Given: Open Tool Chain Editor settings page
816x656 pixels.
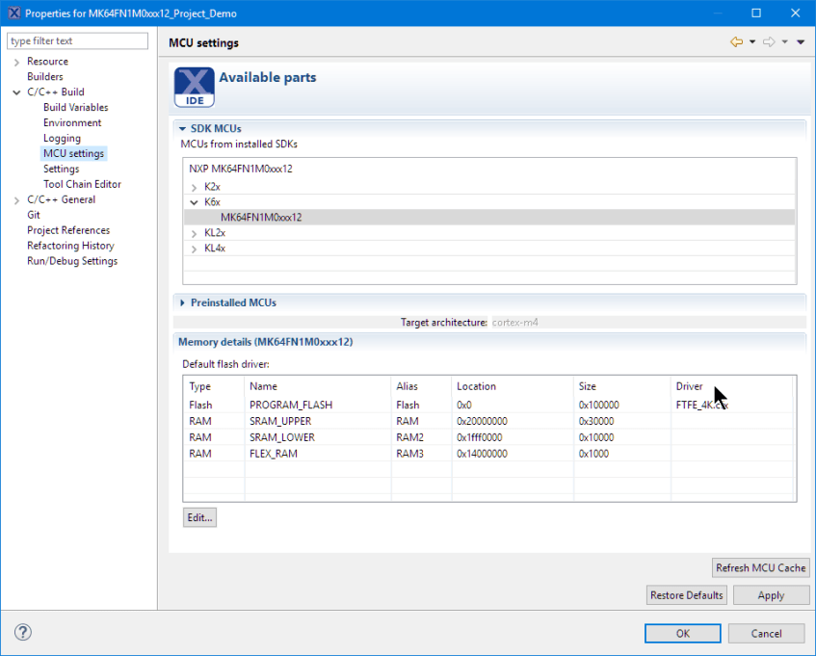Looking at the screenshot, I should [82, 184].
